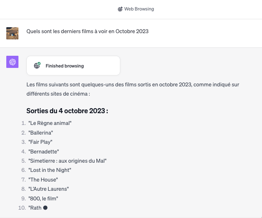262x218 pixels.
Task: Click the "Bernadette" list entry
Action: click(44, 152)
